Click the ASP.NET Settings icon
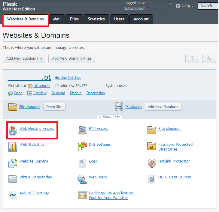This screenshot has width=219, height=212. 13,195
